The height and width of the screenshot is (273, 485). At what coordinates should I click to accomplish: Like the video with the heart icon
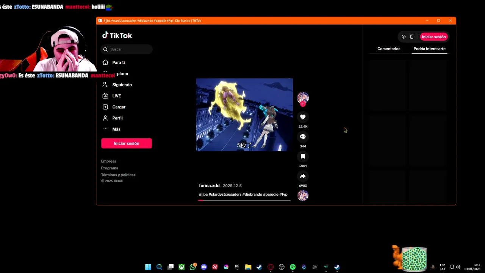[x=303, y=117]
